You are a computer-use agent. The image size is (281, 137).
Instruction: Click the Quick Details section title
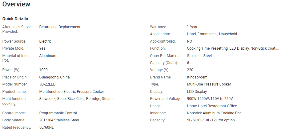pyautogui.click(x=15, y=19)
